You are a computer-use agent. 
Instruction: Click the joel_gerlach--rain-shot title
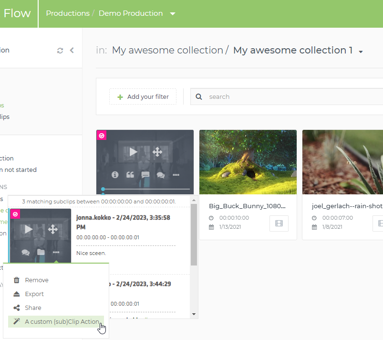[347, 206]
